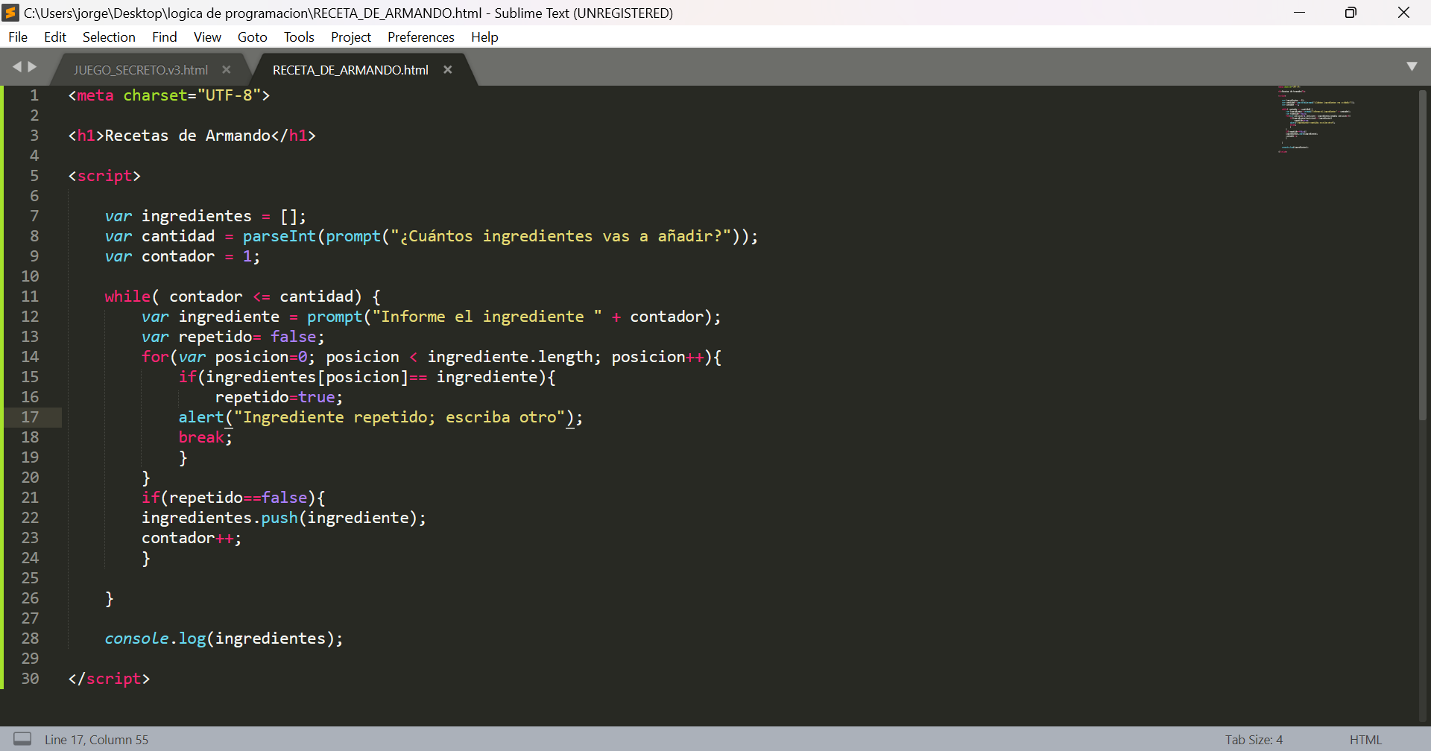Click line number 17 in the gutter
The width and height of the screenshot is (1431, 751).
pyautogui.click(x=30, y=417)
